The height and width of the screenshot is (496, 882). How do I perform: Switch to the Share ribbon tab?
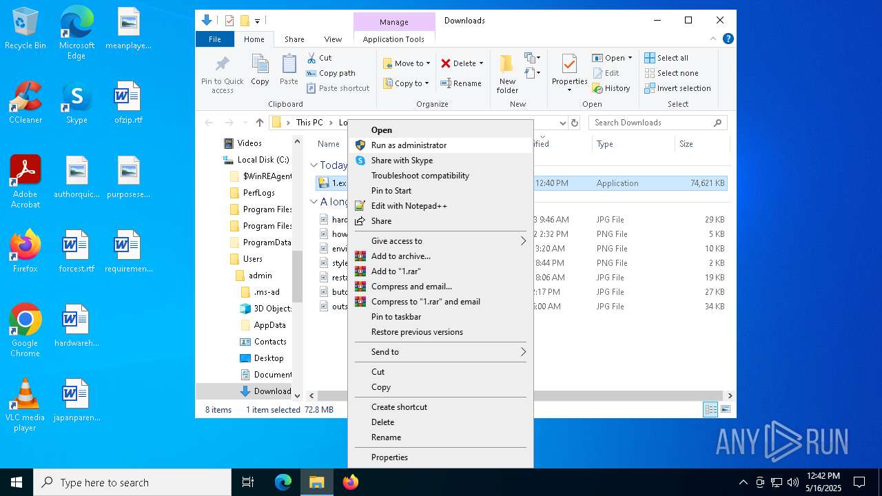click(x=294, y=39)
